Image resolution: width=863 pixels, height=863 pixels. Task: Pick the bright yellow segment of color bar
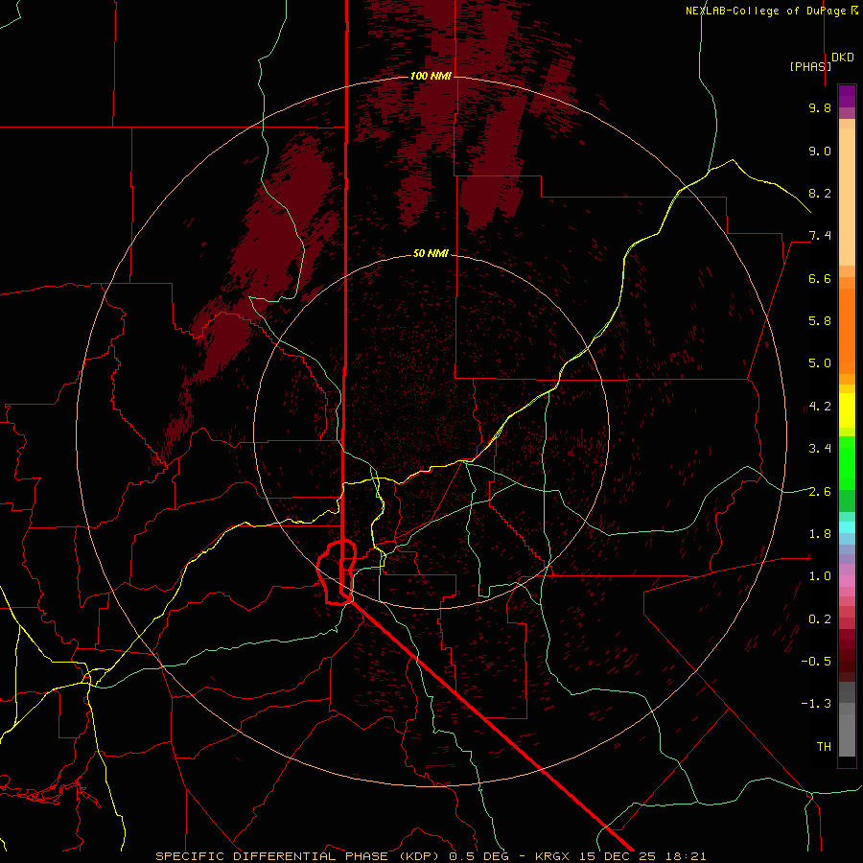click(847, 409)
